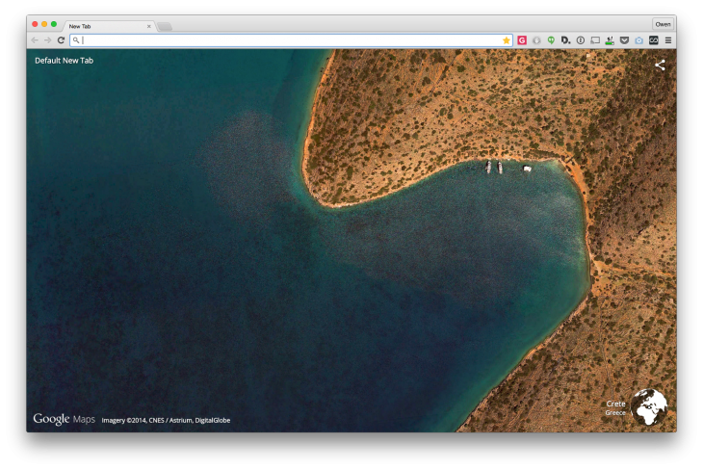Minimize the window with the yellow button
The height and width of the screenshot is (470, 703).
tap(44, 24)
